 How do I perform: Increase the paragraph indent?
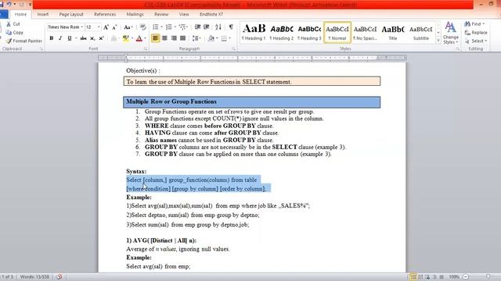coord(207,27)
